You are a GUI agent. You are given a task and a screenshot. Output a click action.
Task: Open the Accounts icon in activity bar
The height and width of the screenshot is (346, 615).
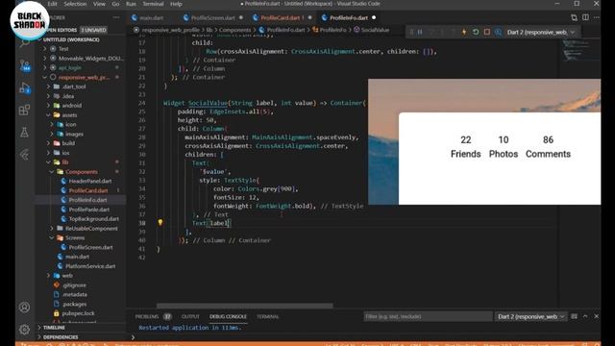24,308
